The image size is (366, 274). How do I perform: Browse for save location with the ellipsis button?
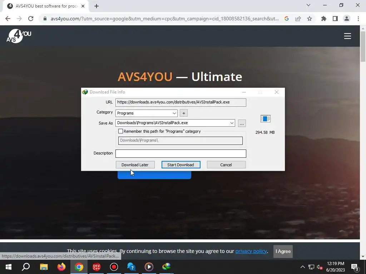point(242,123)
